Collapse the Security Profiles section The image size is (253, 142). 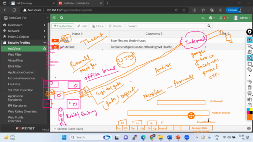(x=44, y=43)
